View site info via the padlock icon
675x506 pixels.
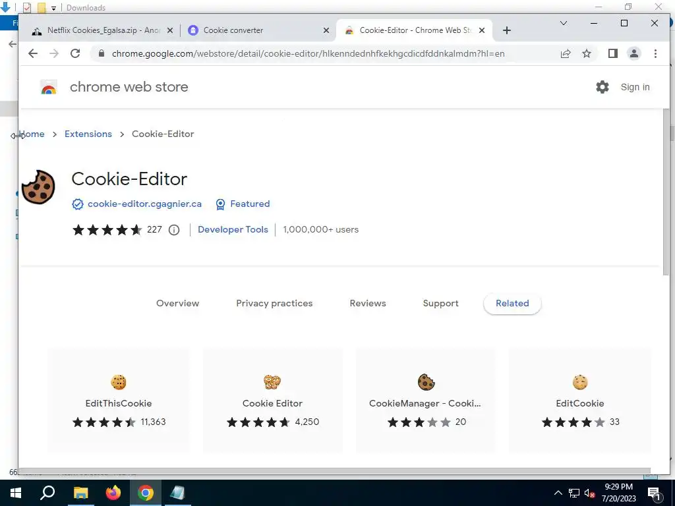pos(102,53)
